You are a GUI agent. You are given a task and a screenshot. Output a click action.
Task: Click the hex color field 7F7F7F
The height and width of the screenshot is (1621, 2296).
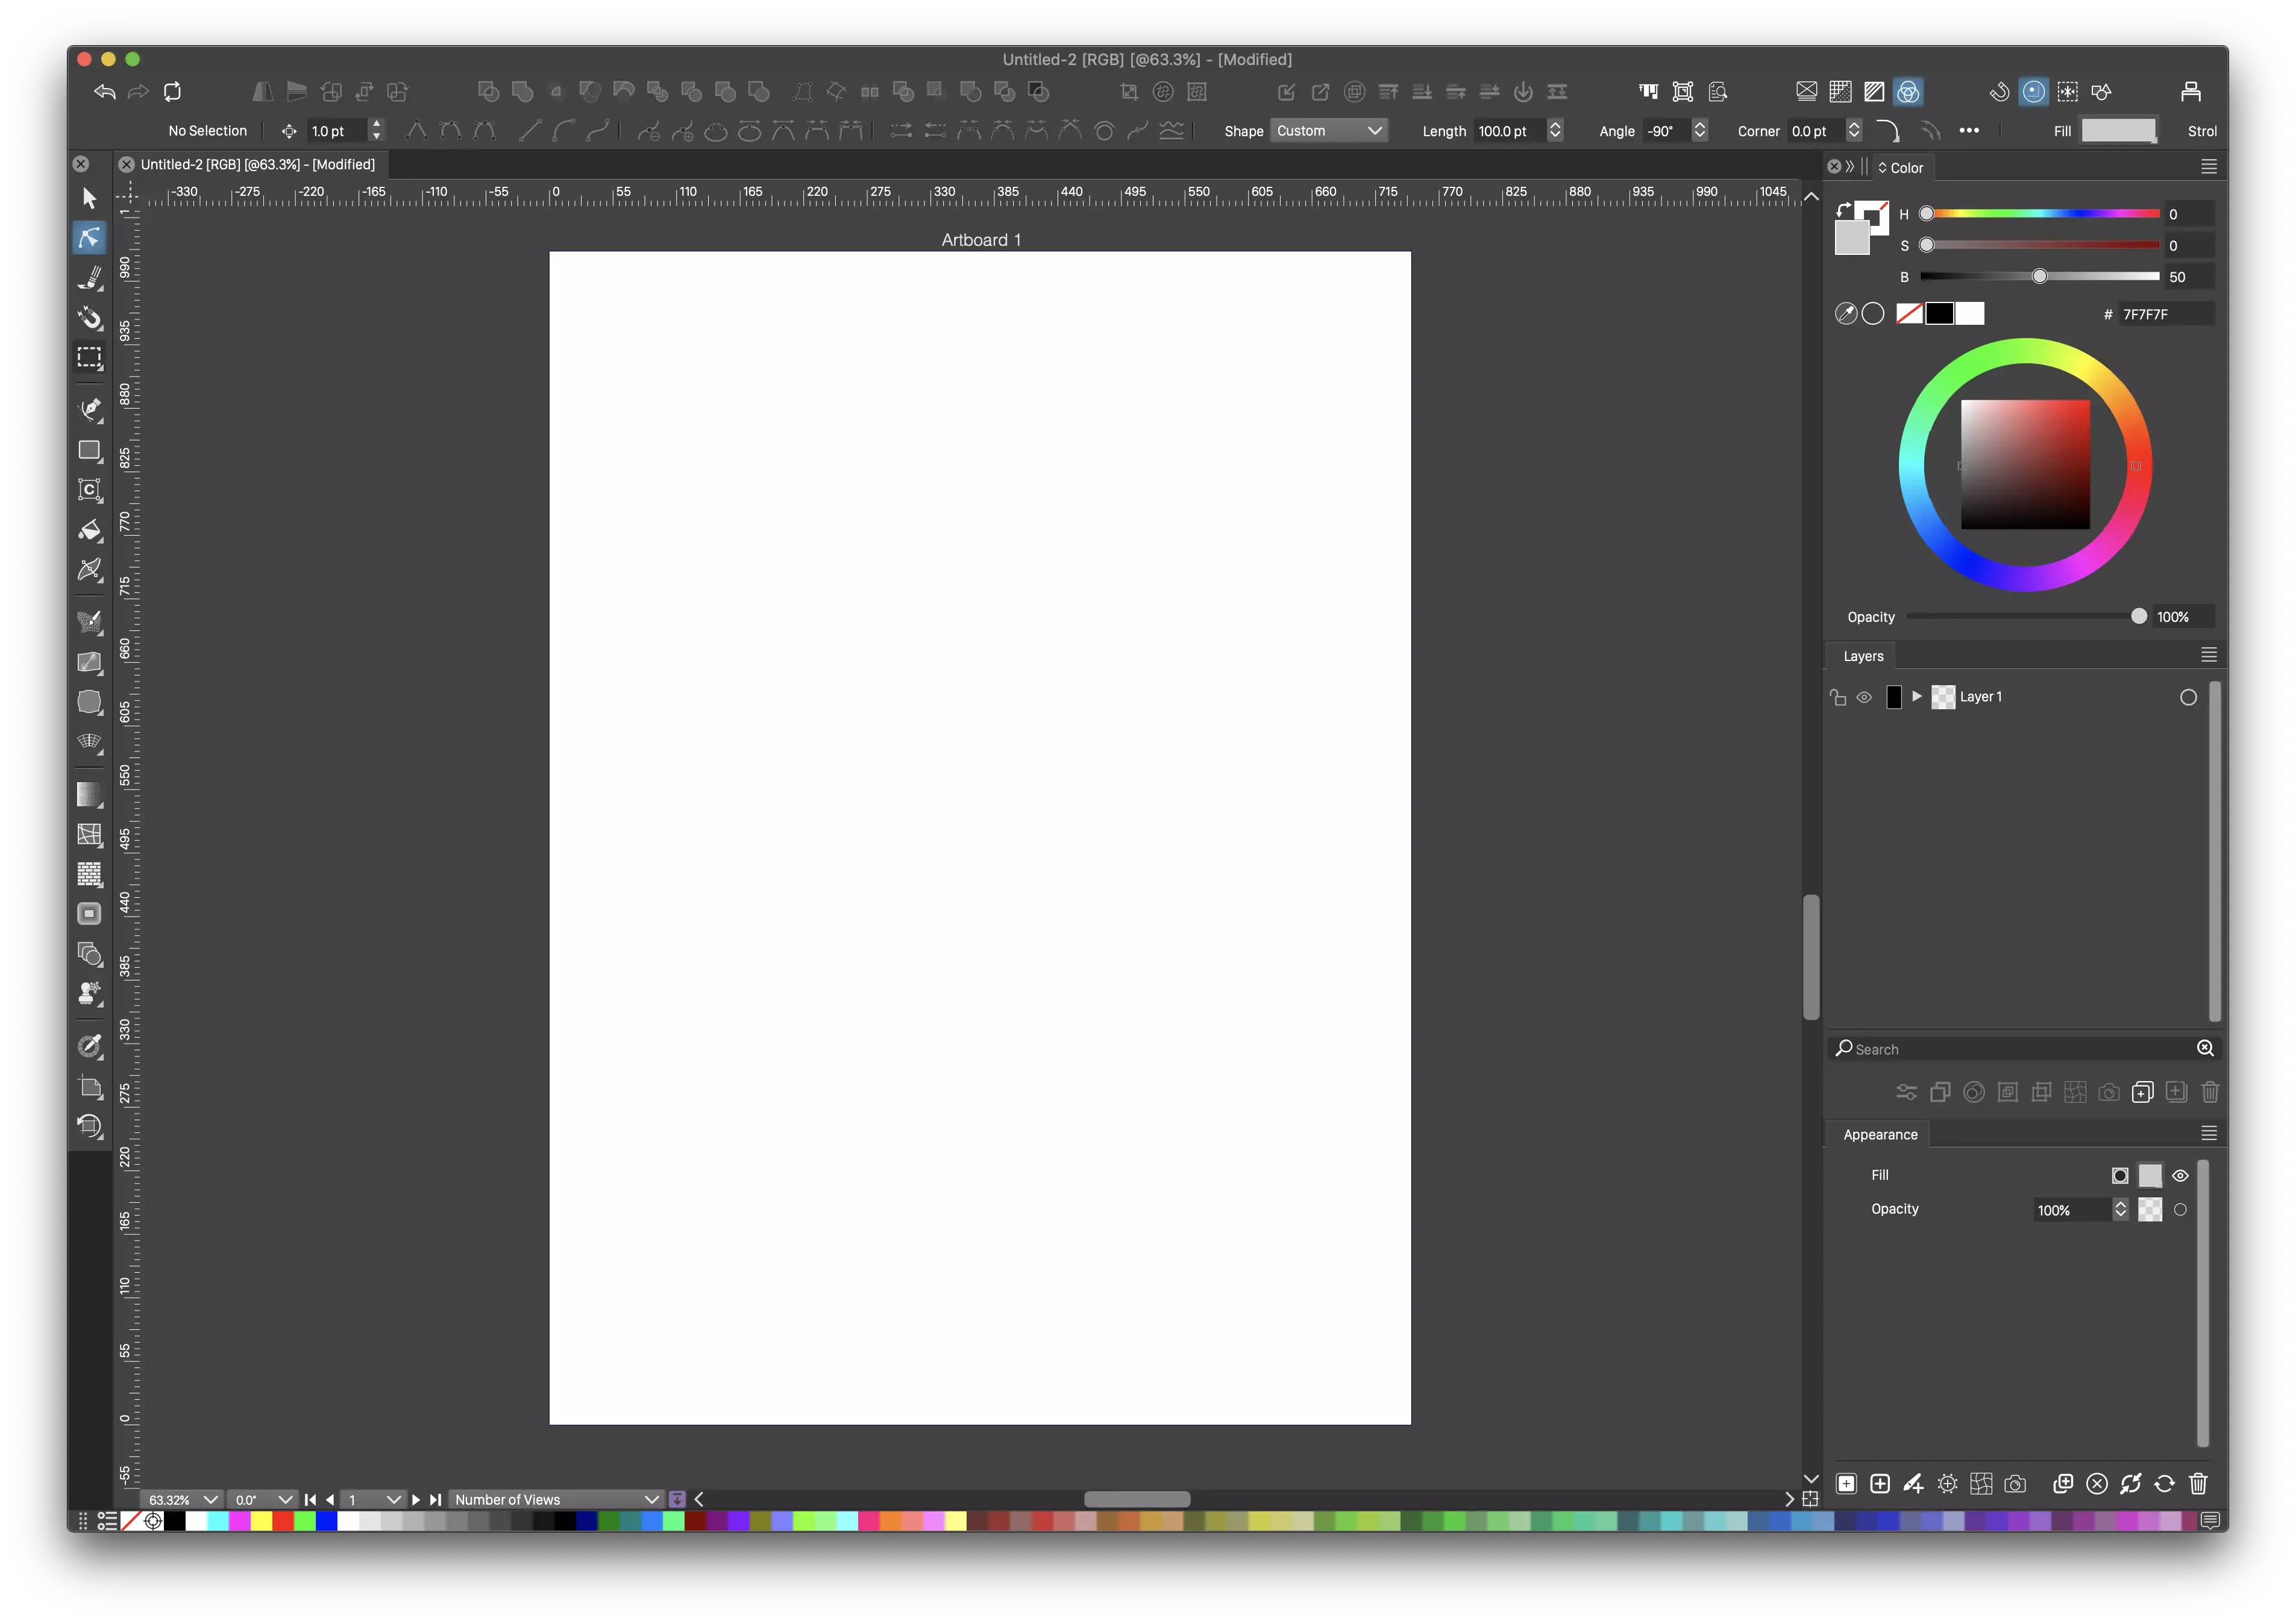click(2164, 314)
